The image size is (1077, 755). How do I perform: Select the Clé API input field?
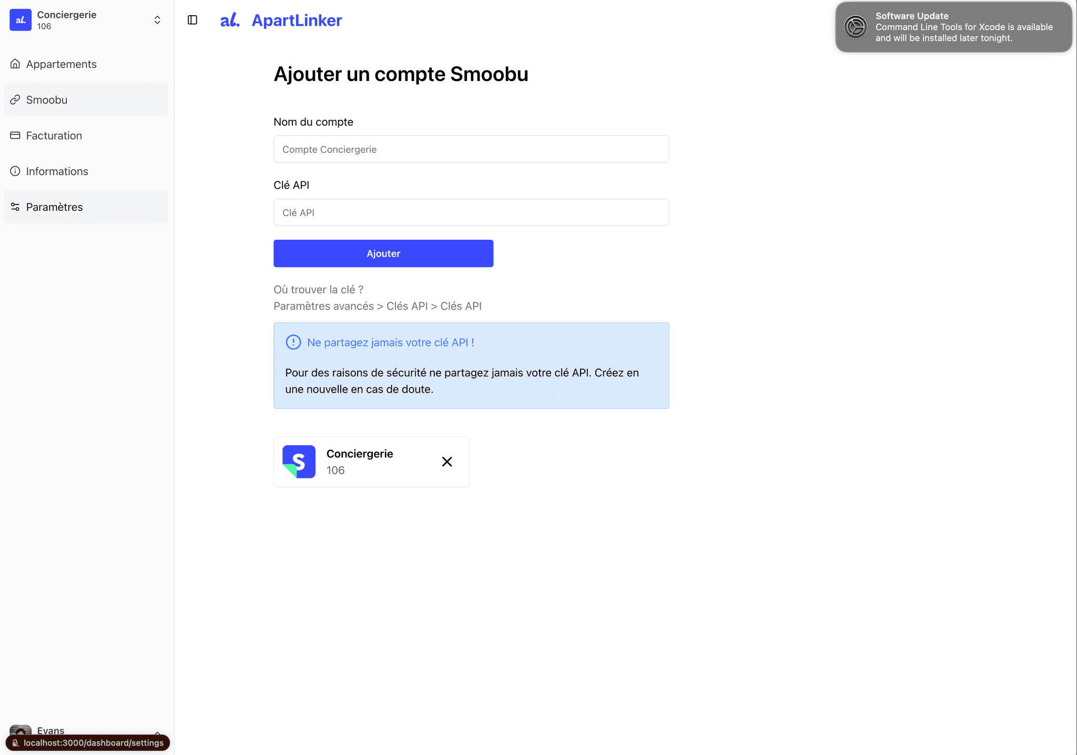tap(471, 212)
